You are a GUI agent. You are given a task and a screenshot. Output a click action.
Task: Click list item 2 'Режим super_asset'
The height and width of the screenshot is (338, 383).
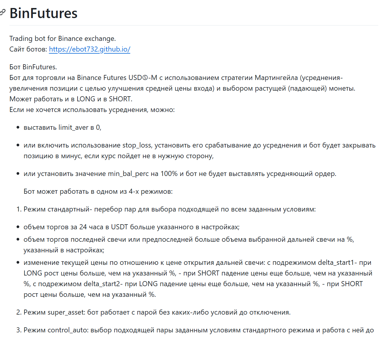tap(157, 312)
